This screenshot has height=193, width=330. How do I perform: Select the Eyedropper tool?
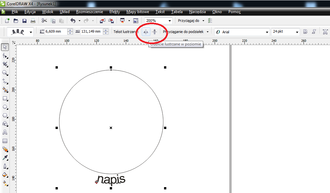5,158
